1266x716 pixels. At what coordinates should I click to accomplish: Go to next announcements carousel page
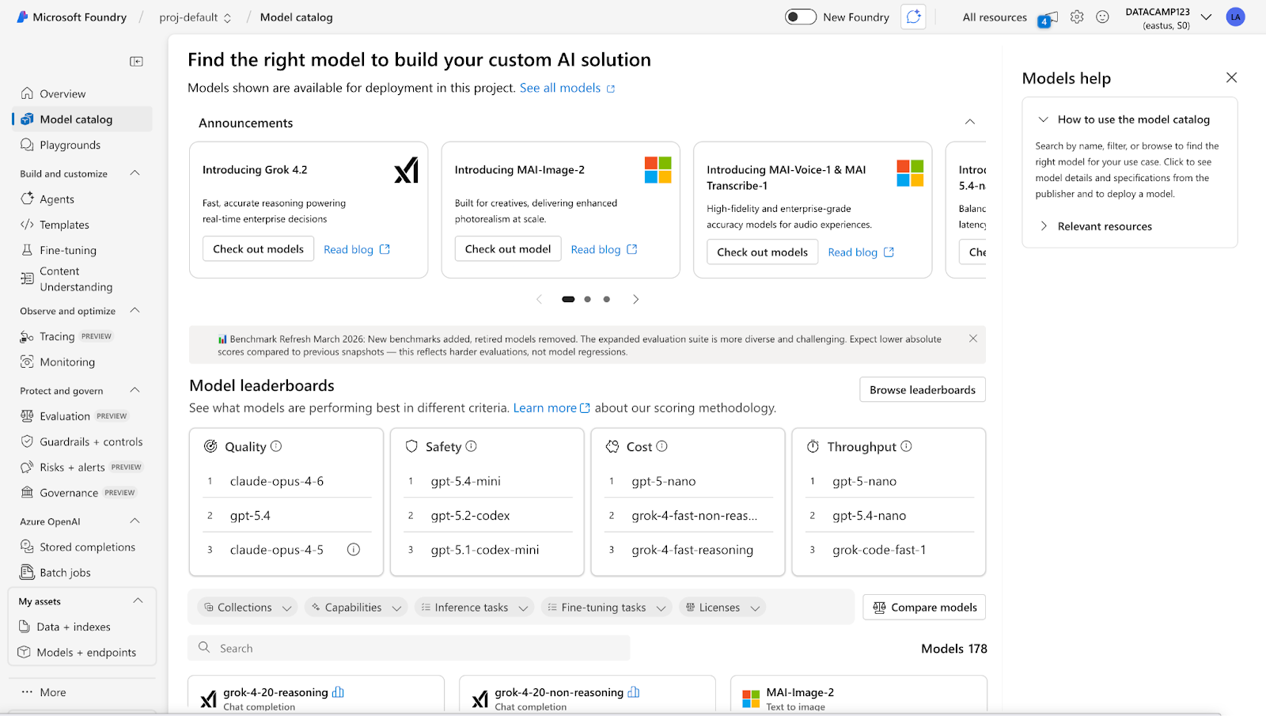coord(635,299)
